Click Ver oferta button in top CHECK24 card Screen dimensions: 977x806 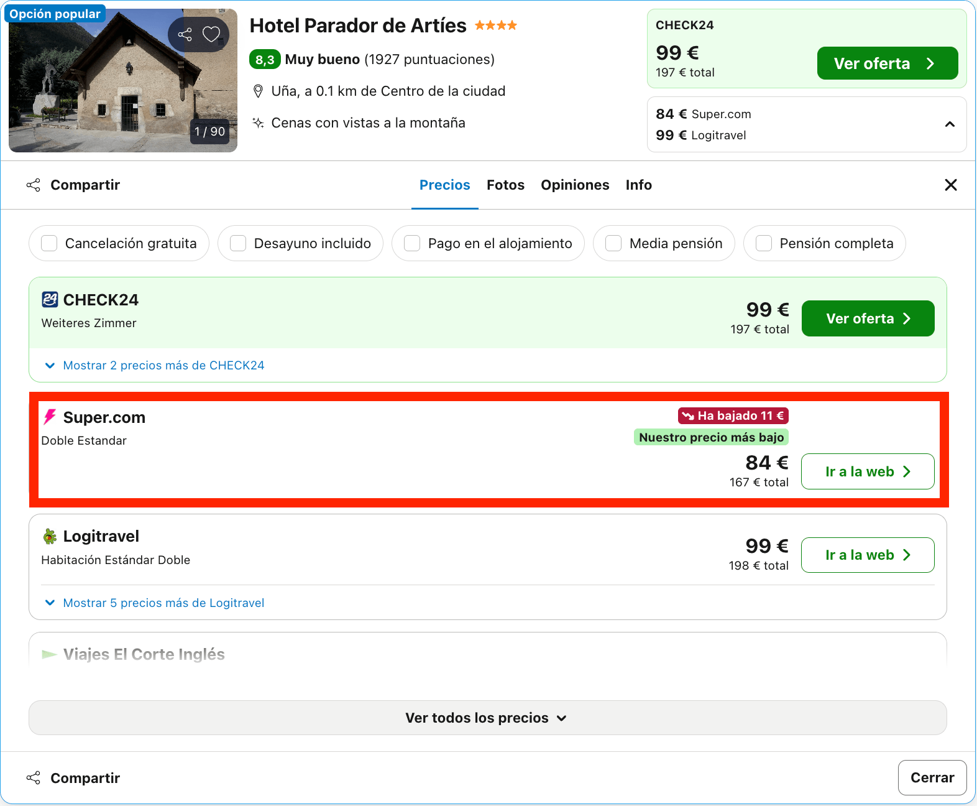(888, 63)
